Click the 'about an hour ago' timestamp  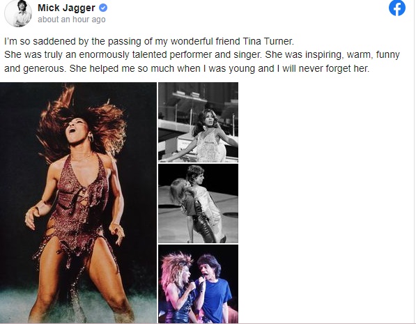click(x=72, y=20)
